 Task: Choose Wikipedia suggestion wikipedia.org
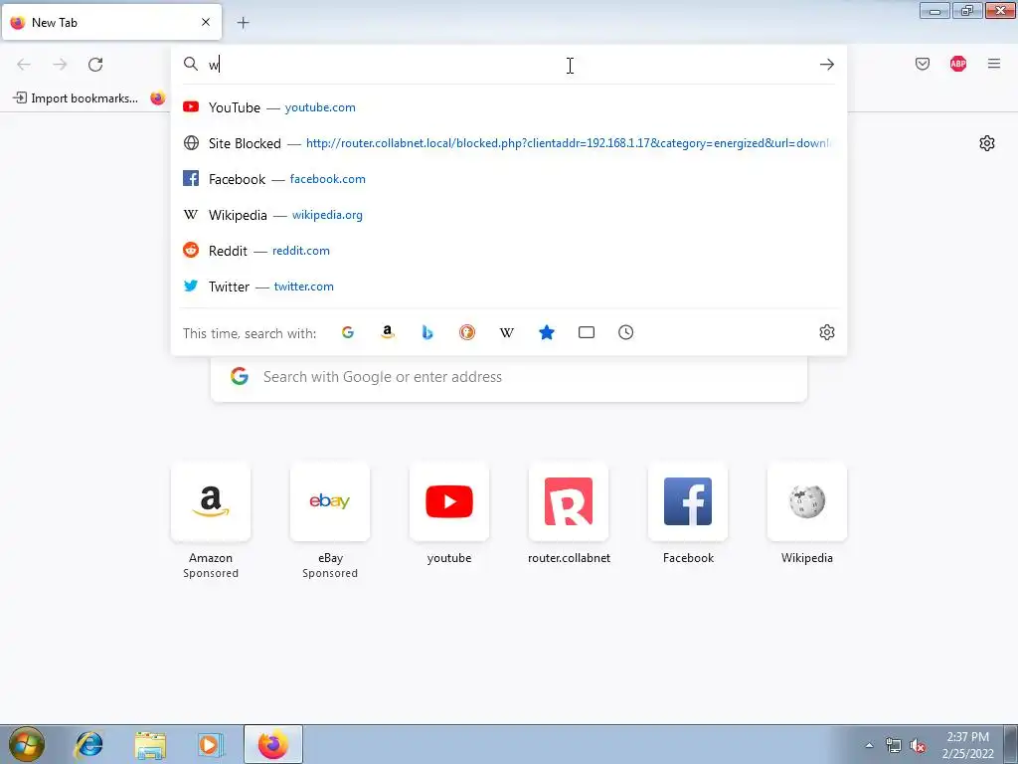[x=508, y=215]
